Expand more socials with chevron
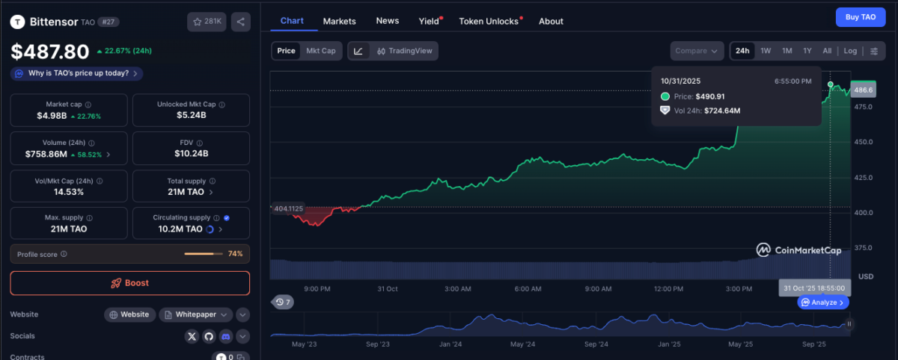Viewport: 898px width, 360px height. click(242, 337)
